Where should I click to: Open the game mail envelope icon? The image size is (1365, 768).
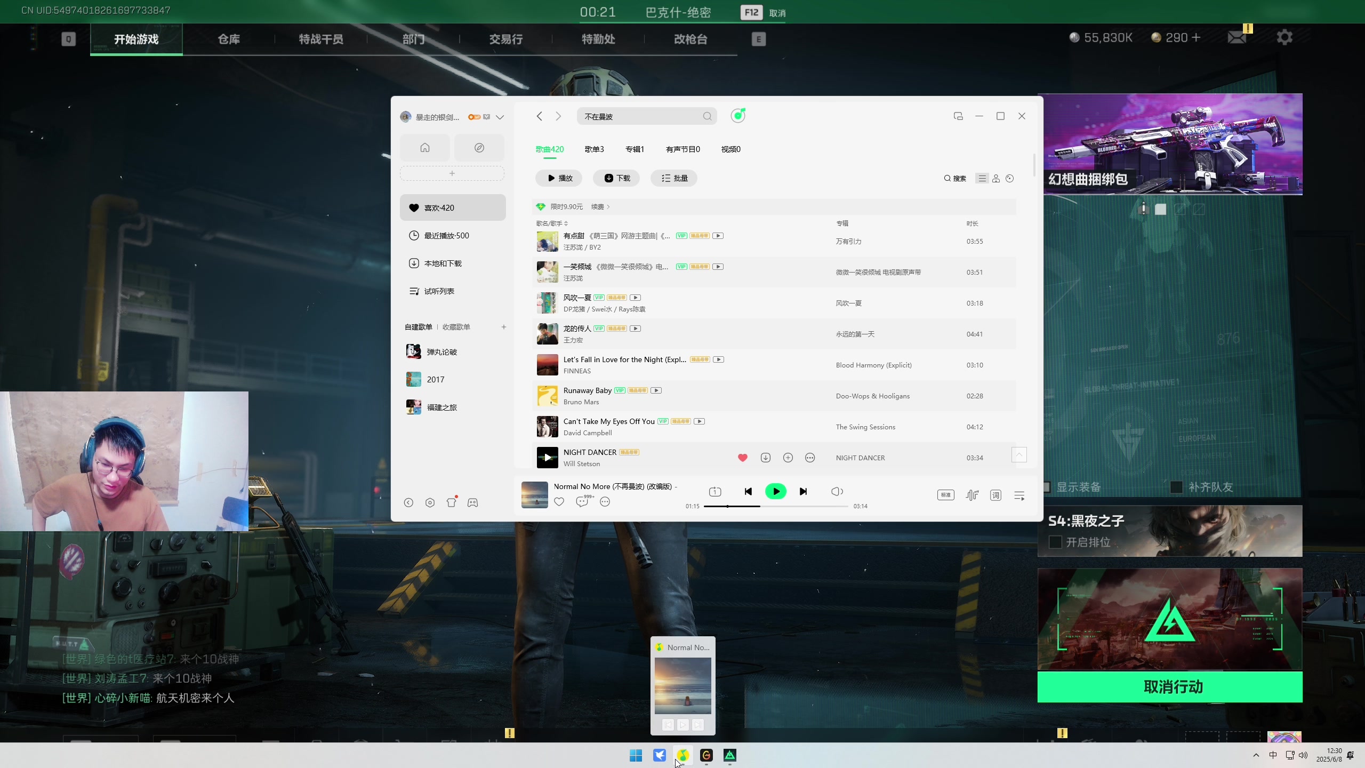click(1237, 37)
